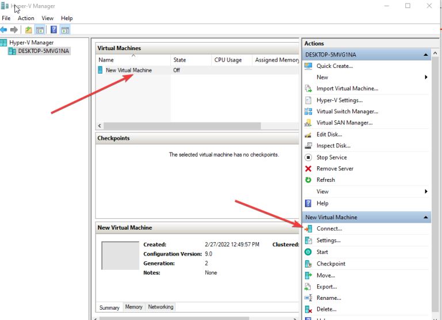
Task: Select the New Virtual Machine row
Action: click(x=197, y=70)
